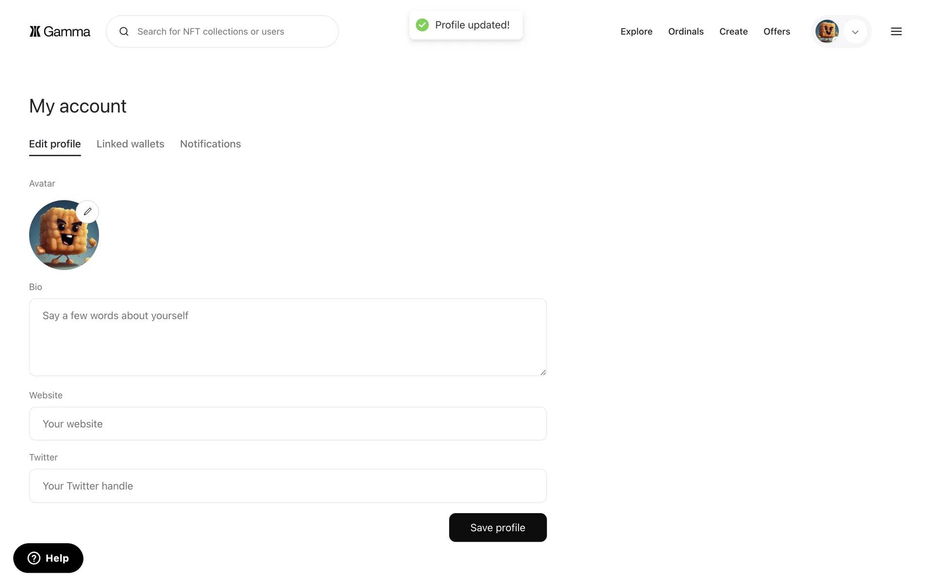Viewport: 932px width, 582px height.
Task: Click the Gamma logo
Action: click(x=60, y=32)
